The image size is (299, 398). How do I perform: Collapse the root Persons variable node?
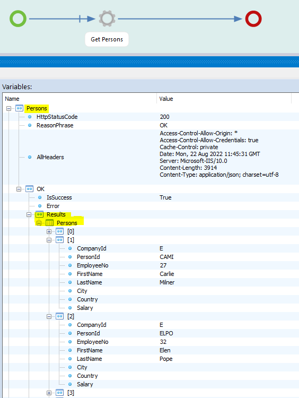pyautogui.click(x=8, y=108)
